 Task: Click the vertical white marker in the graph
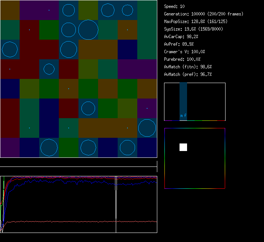tap(116, 204)
